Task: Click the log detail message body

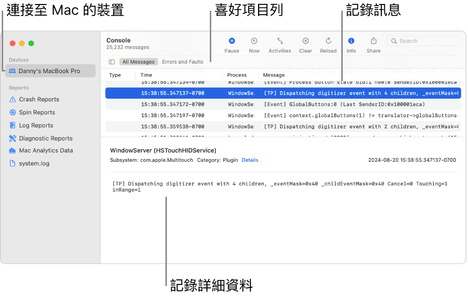Action: click(280, 187)
